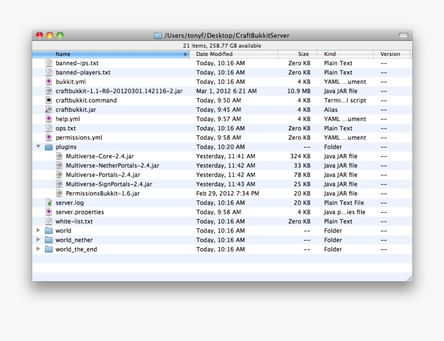Select the banned-ips.txt file name
The width and height of the screenshot is (444, 341).
point(77,63)
